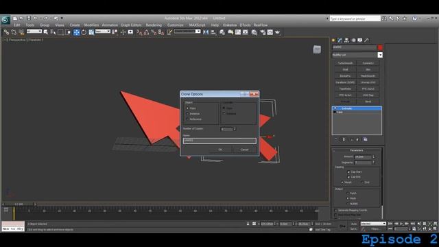Switch to the Create panel icon
The image size is (439, 247).
click(x=333, y=40)
